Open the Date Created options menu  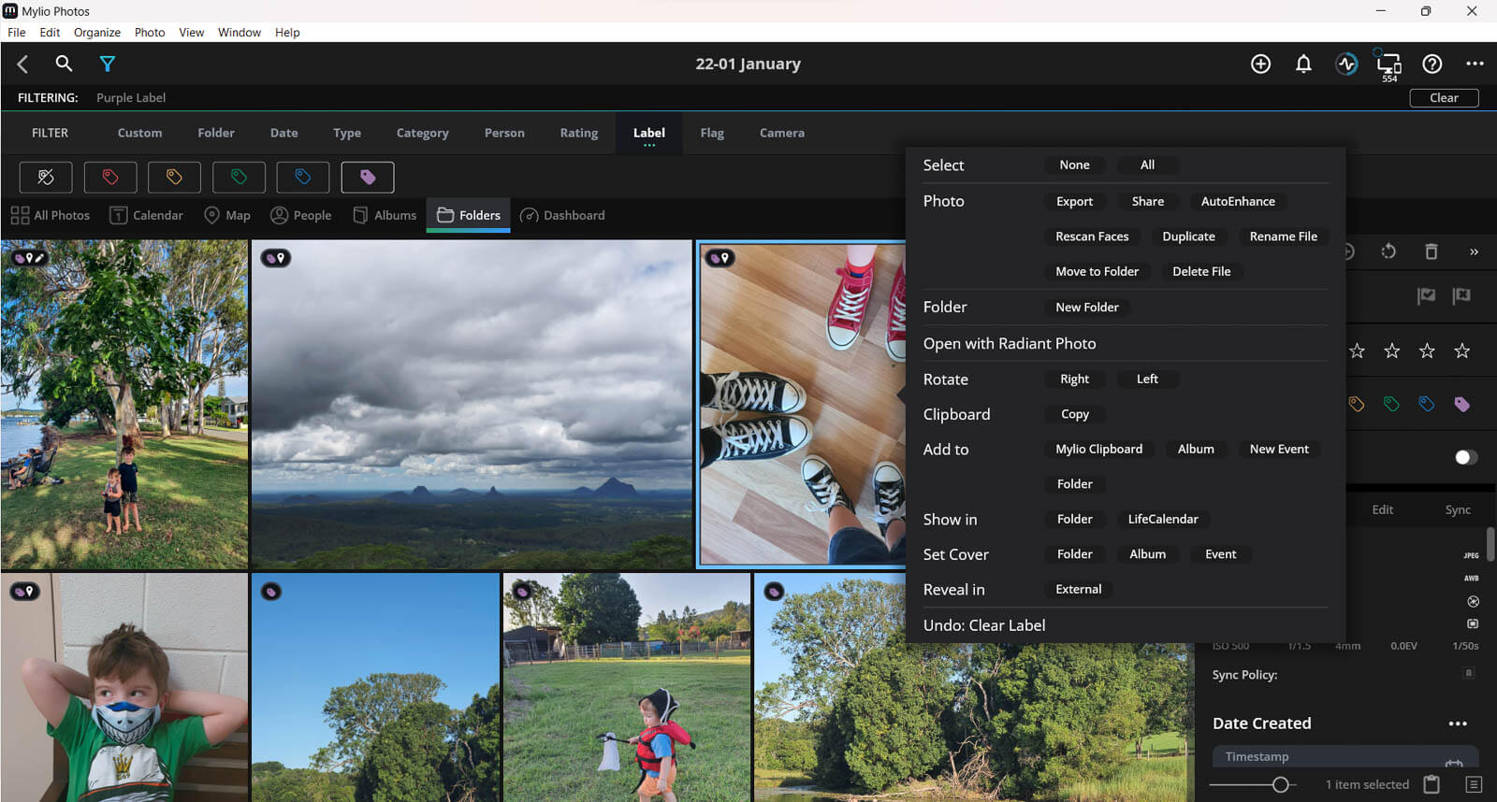pos(1457,723)
